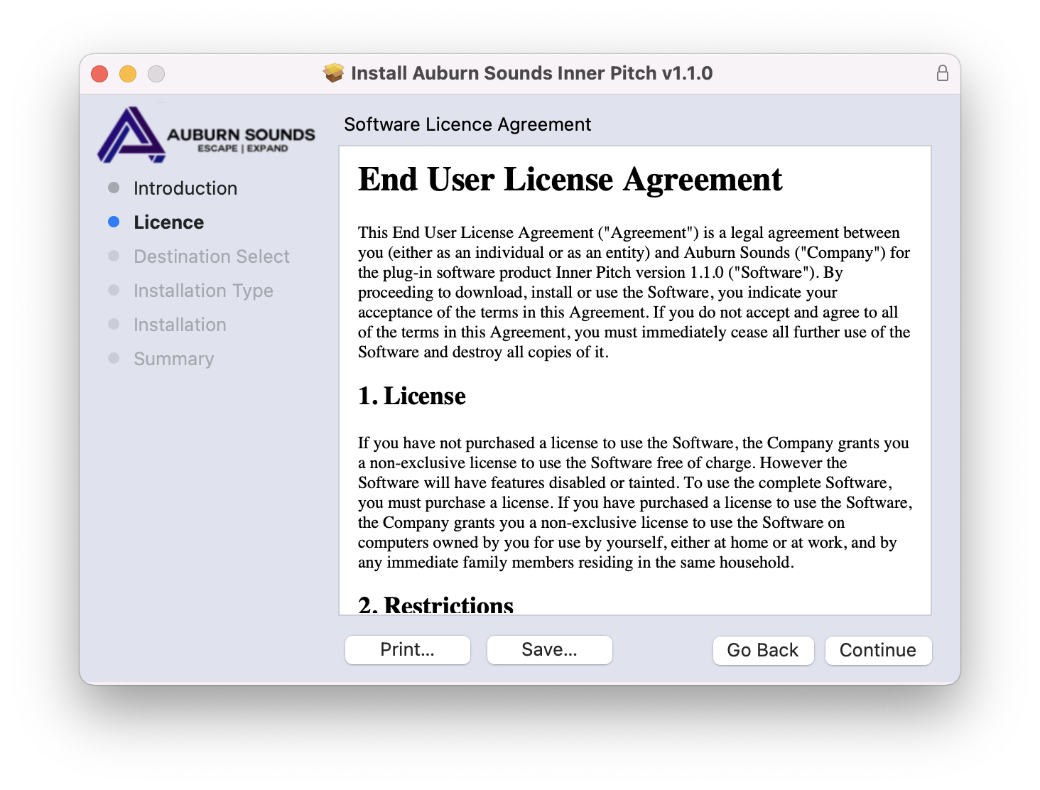1040x790 pixels.
Task: Select the Installation step in sidebar
Action: [x=180, y=325]
